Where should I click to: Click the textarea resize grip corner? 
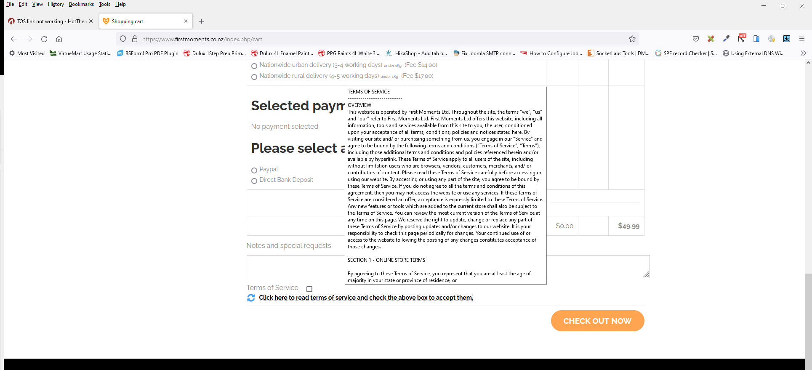click(x=646, y=274)
